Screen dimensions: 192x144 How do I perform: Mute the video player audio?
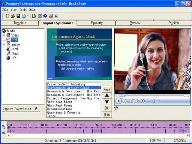click(x=143, y=101)
